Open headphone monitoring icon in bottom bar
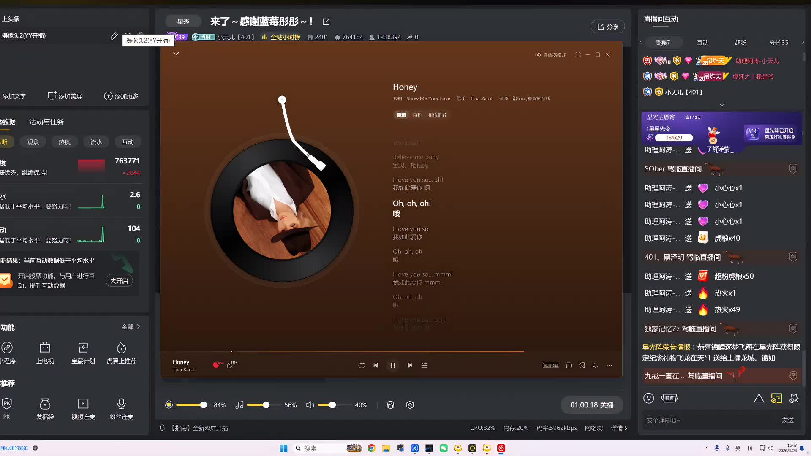 click(390, 405)
